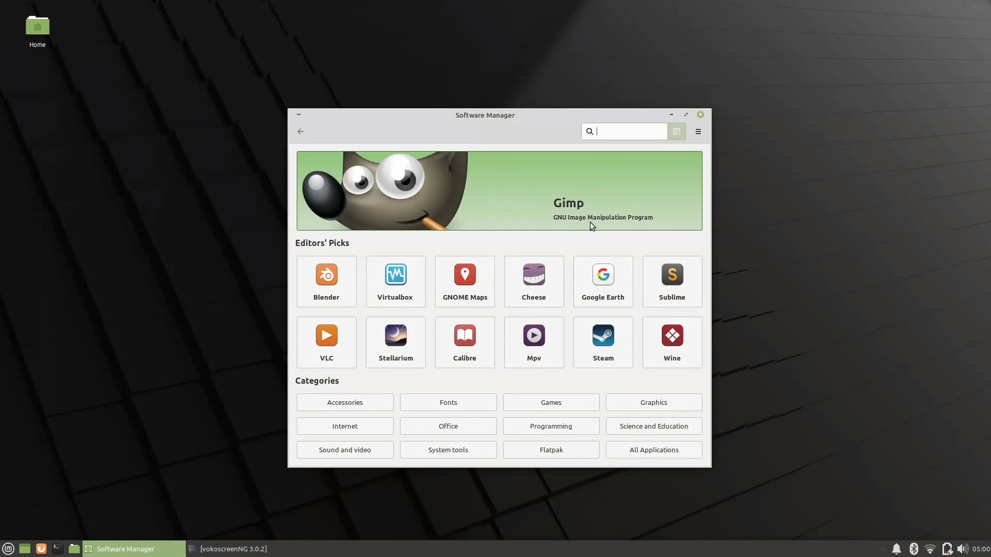
Task: Browse the System tools category
Action: point(448,450)
